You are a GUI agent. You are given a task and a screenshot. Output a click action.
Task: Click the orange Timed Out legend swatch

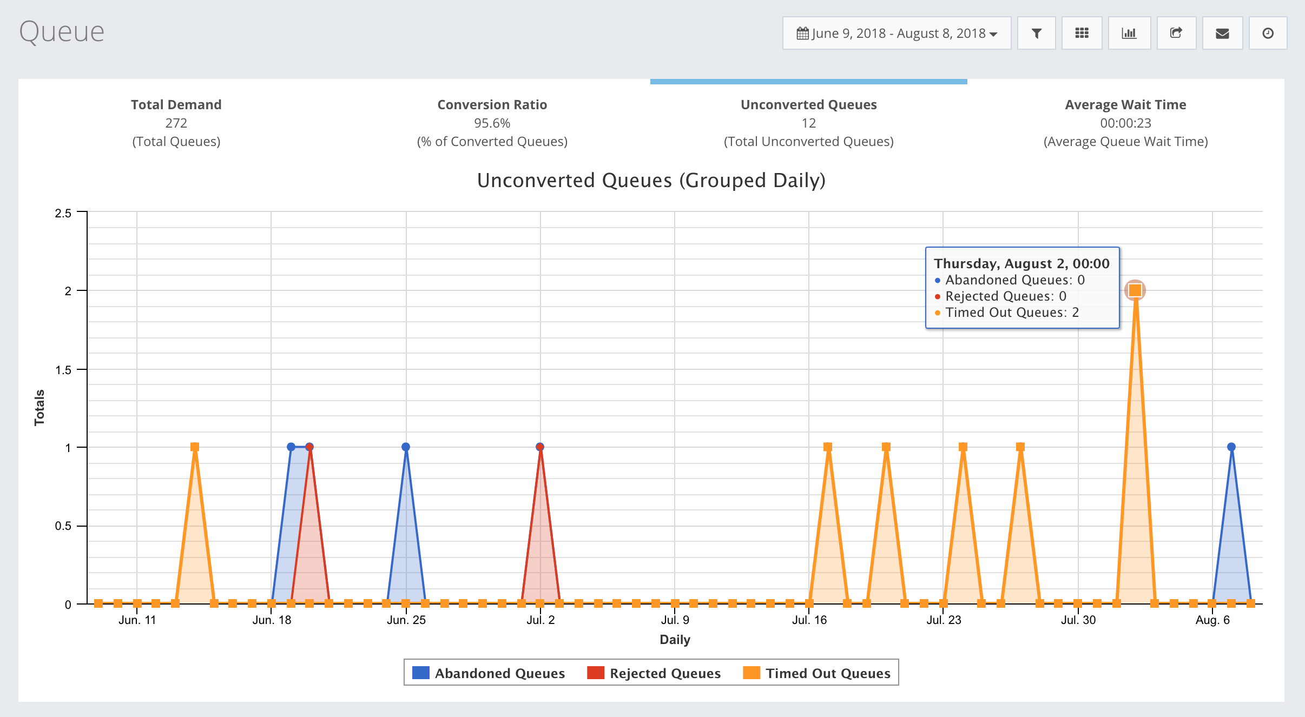click(752, 673)
